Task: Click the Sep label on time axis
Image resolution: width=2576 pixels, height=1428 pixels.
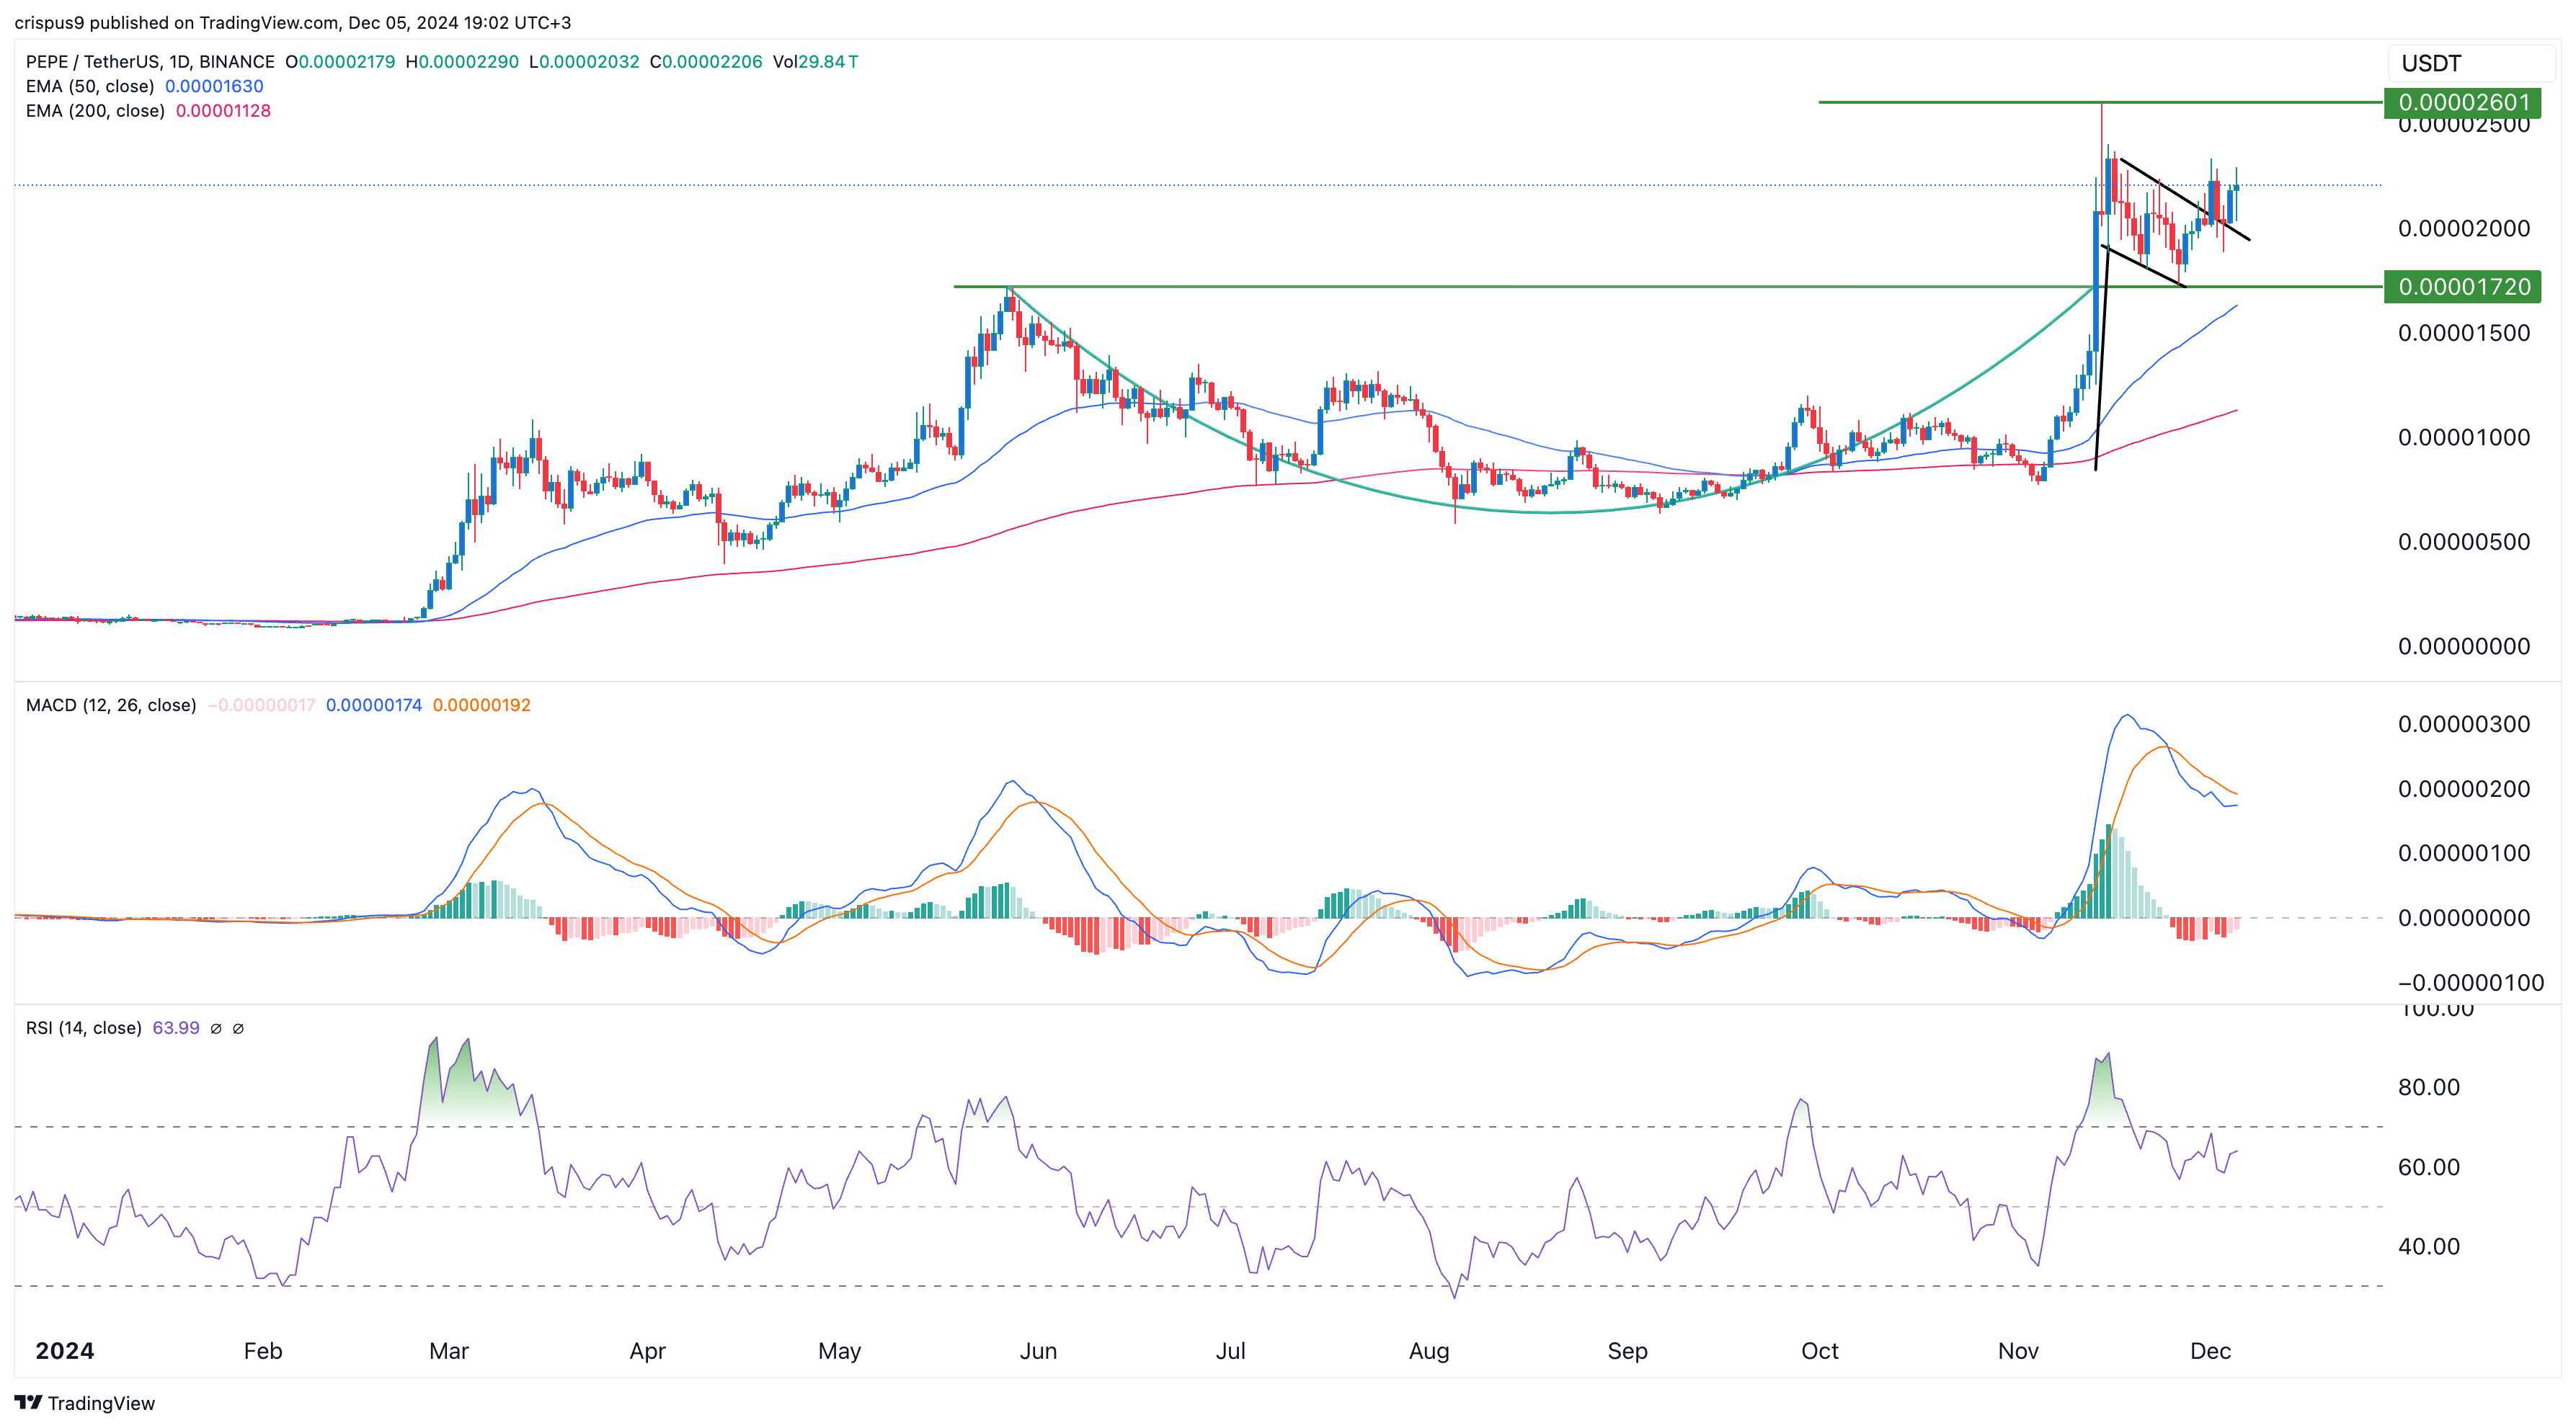Action: 1627,1351
